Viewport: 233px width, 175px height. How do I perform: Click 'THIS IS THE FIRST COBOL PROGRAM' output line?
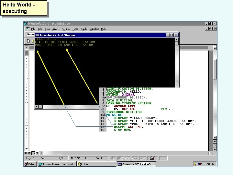click(x=65, y=42)
